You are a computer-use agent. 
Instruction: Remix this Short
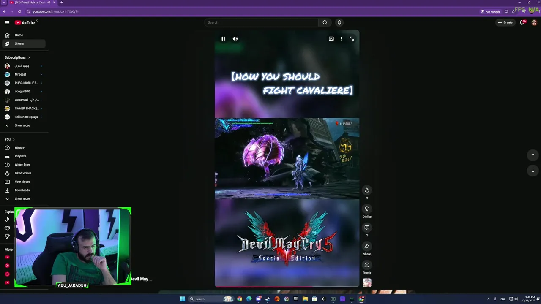tap(367, 265)
